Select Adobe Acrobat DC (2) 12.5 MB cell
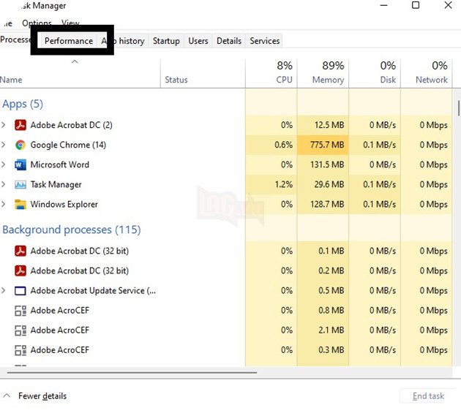This screenshot has height=413, width=461. (323, 125)
